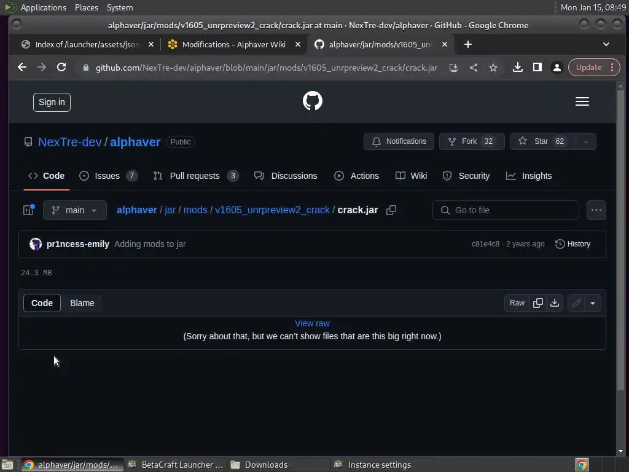Expand the Star lists dropdown arrow

(x=585, y=142)
